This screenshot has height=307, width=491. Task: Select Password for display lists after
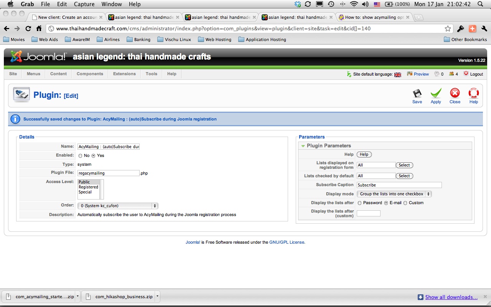tap(359, 203)
